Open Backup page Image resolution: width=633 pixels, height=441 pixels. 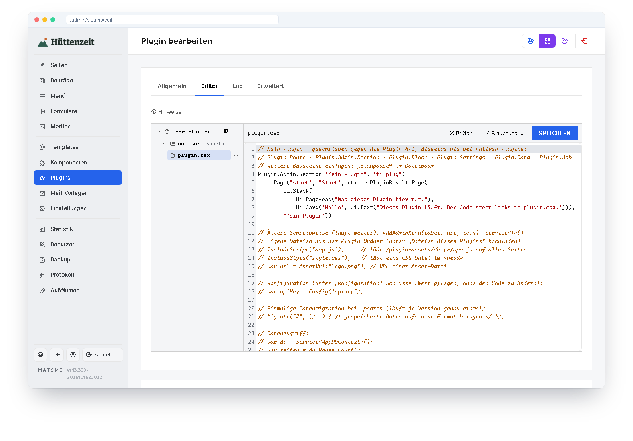point(78,259)
